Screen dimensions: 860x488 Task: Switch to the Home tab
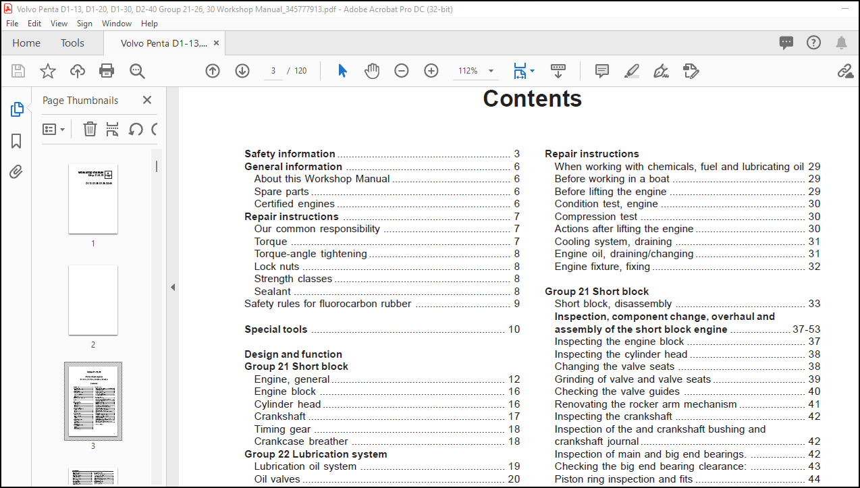[26, 43]
